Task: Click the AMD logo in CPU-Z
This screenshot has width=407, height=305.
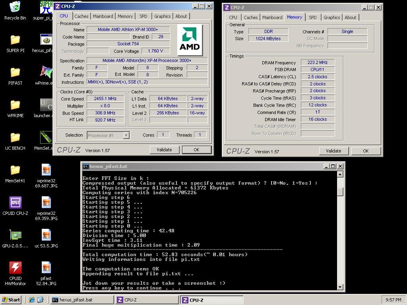Action: pyautogui.click(x=190, y=40)
